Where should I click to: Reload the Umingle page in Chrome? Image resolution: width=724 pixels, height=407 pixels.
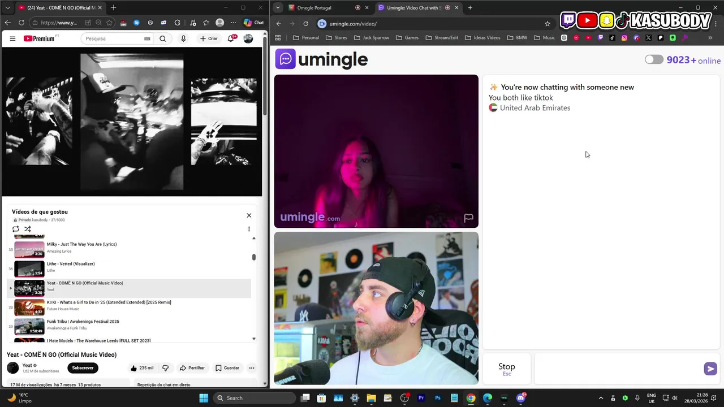point(305,24)
